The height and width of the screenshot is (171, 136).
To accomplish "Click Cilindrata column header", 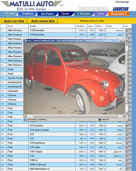I will (80, 26).
